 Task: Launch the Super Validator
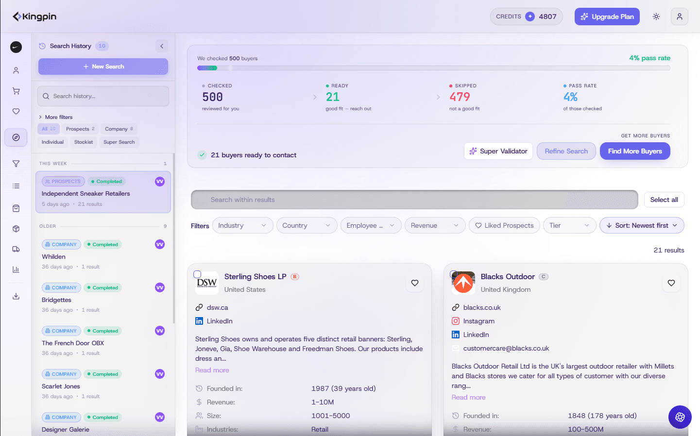498,151
